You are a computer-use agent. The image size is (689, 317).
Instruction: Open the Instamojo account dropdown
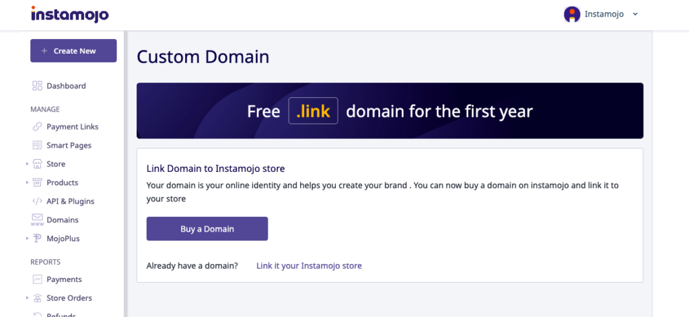point(600,14)
